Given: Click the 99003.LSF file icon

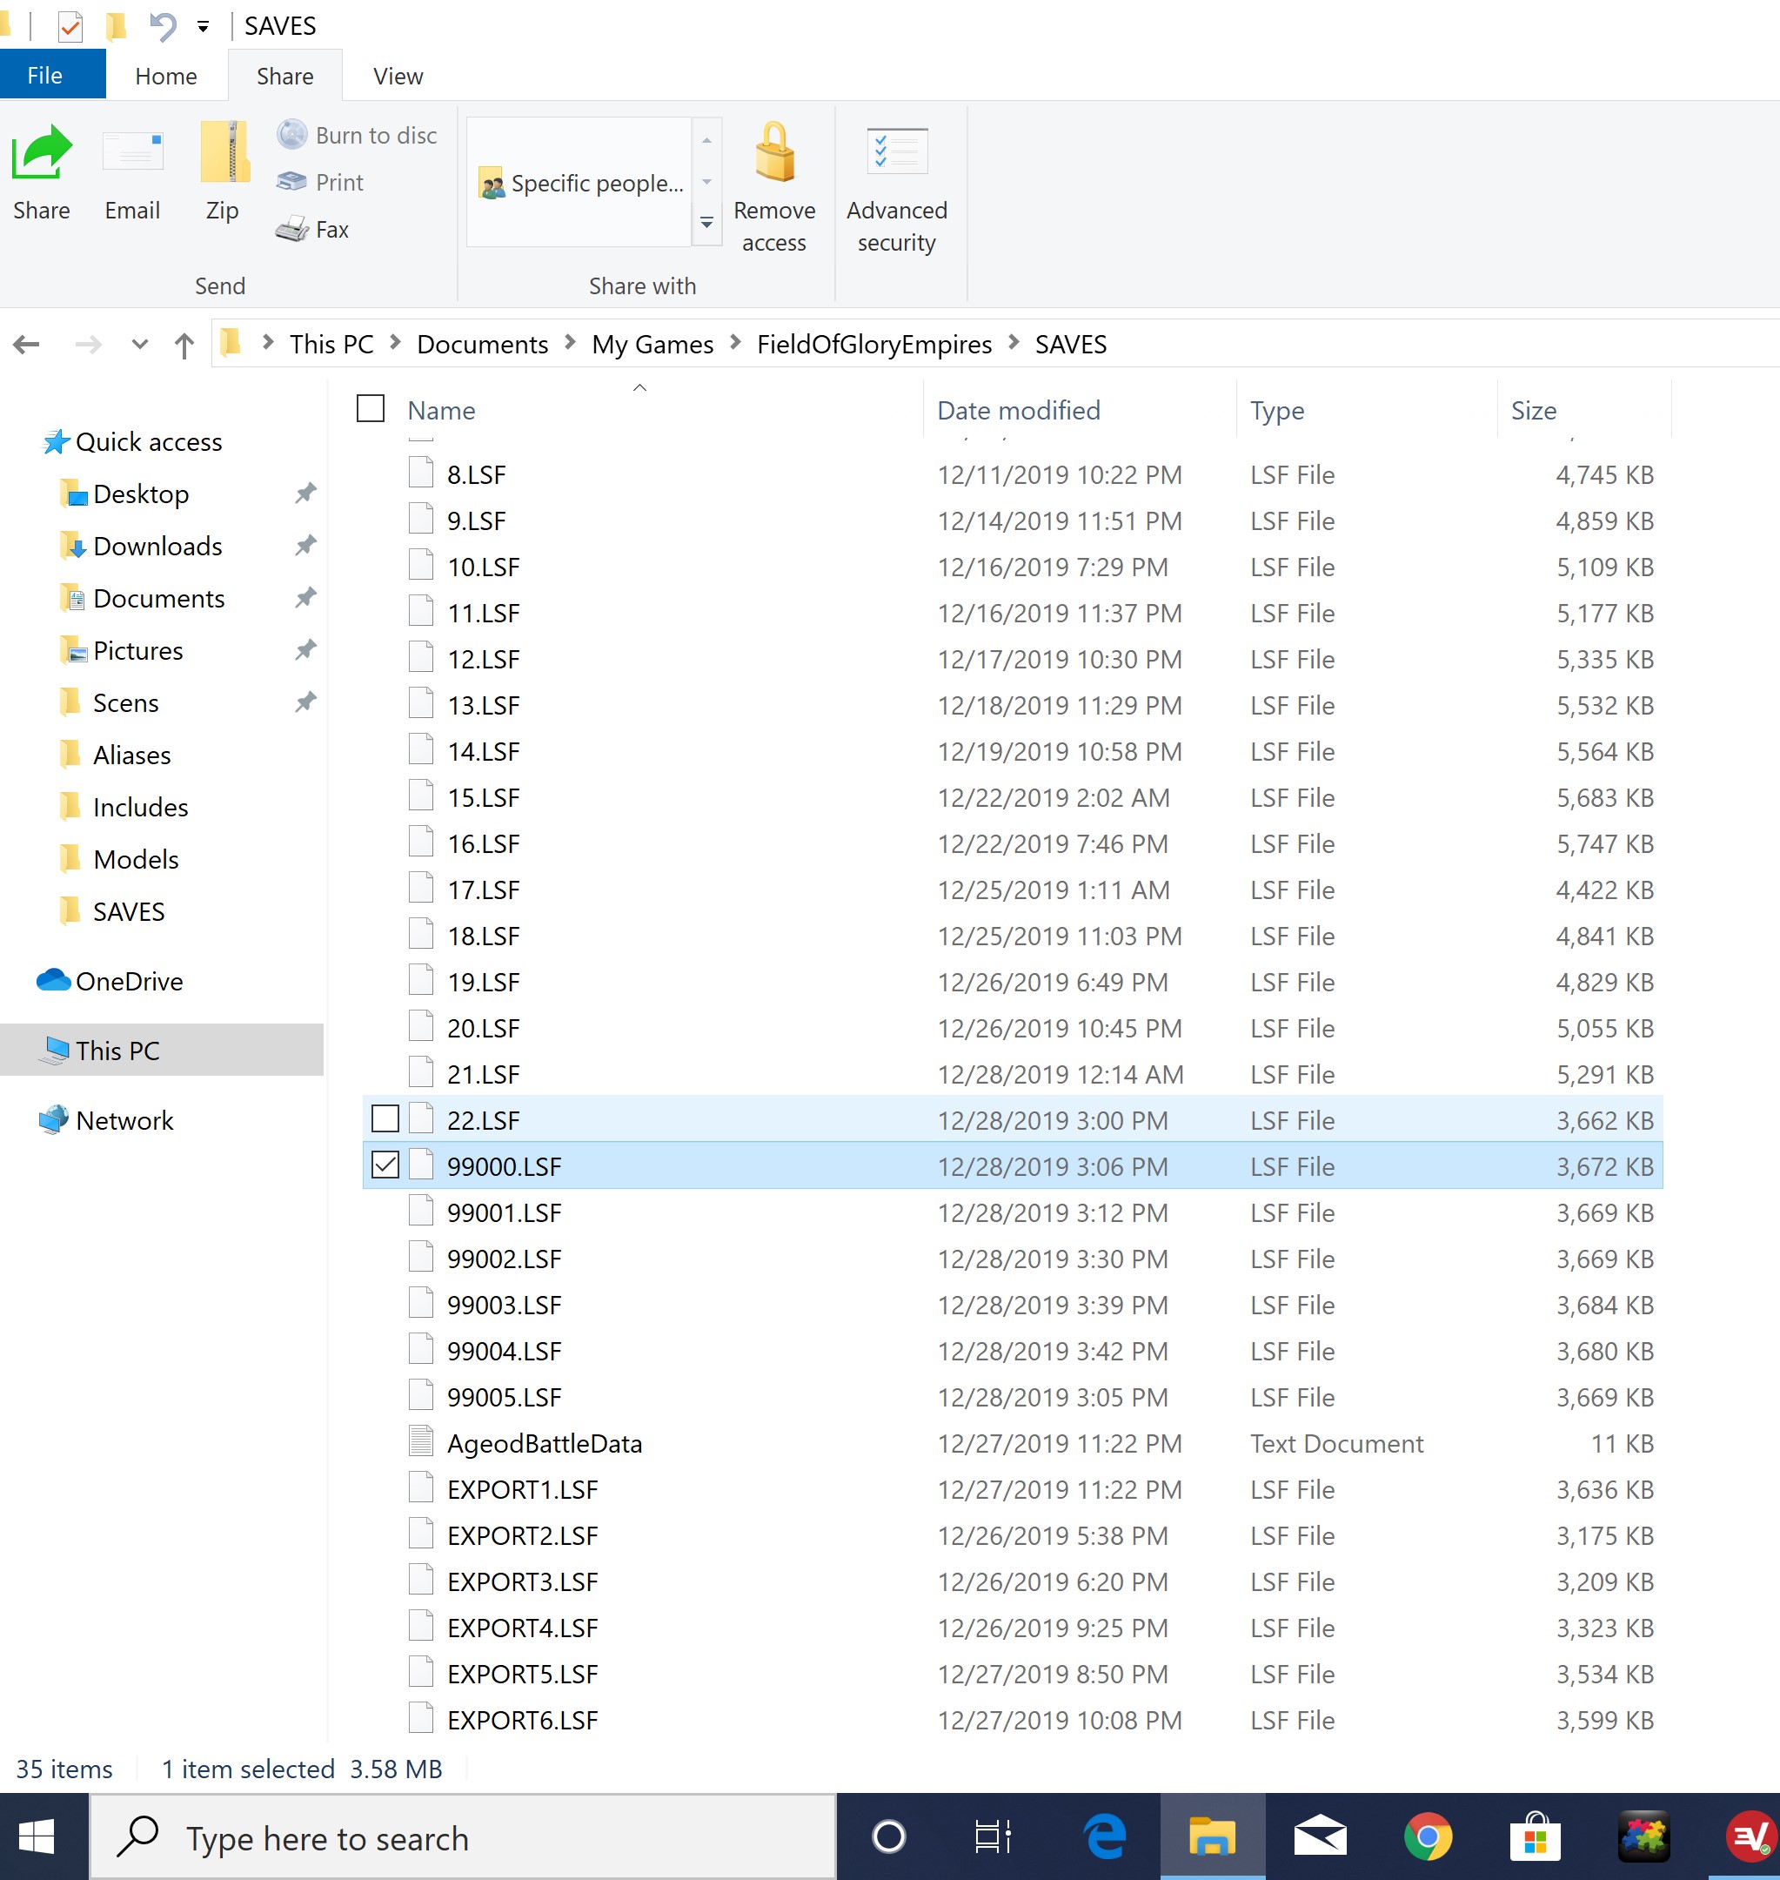Looking at the screenshot, I should (x=421, y=1305).
